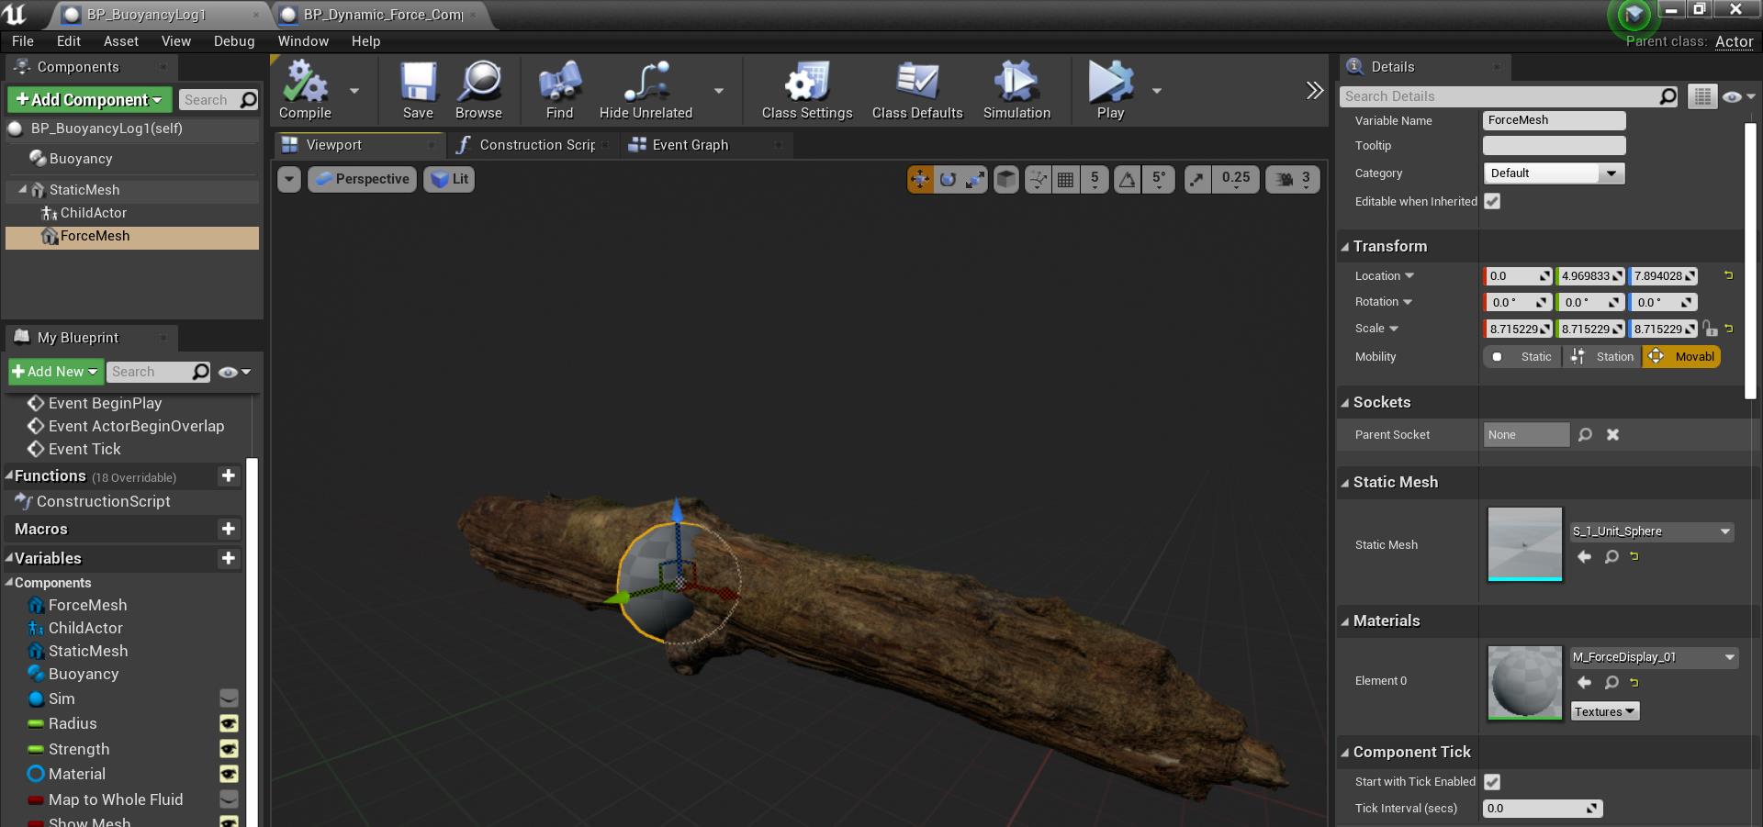Select the scale gizmo mode

coord(974,179)
